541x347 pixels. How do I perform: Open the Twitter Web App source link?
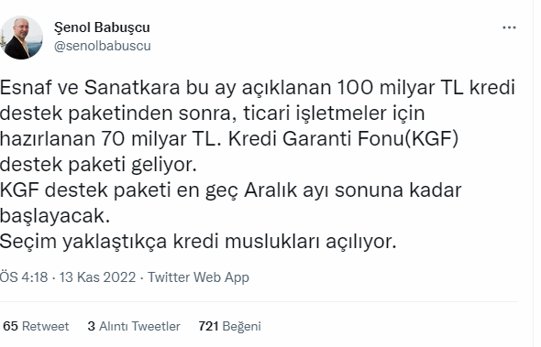[x=198, y=277]
